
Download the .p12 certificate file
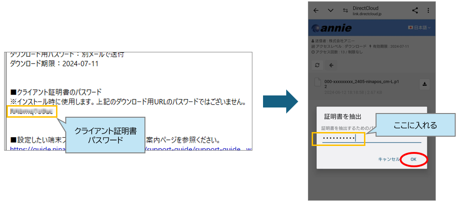425,84
